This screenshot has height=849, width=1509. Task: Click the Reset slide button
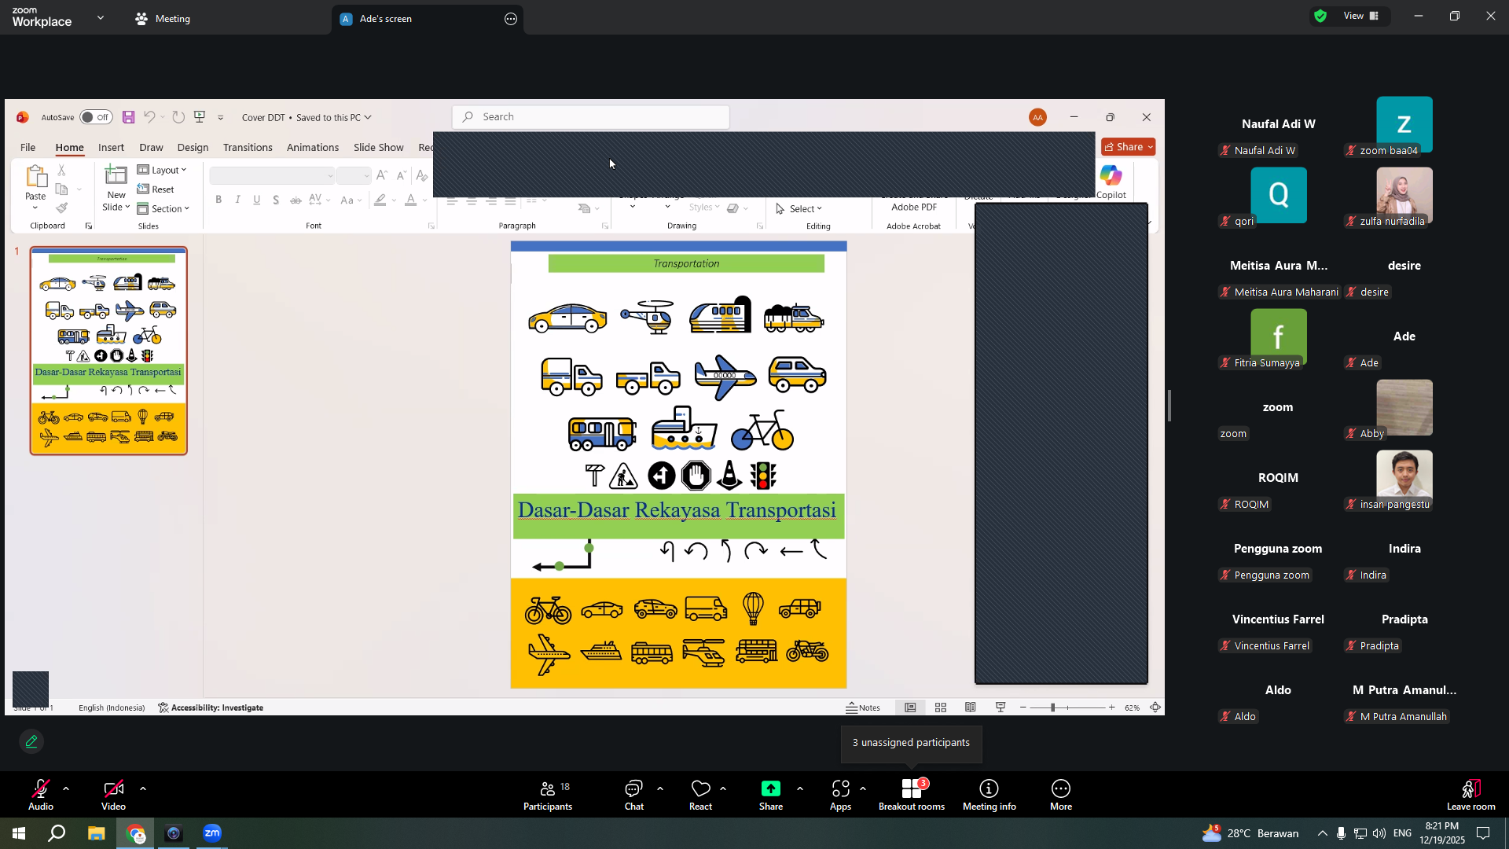pyautogui.click(x=156, y=189)
